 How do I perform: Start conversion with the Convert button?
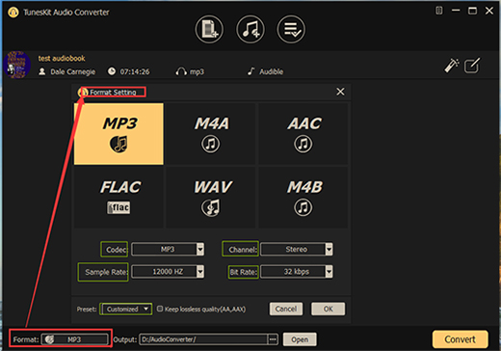tap(460, 339)
